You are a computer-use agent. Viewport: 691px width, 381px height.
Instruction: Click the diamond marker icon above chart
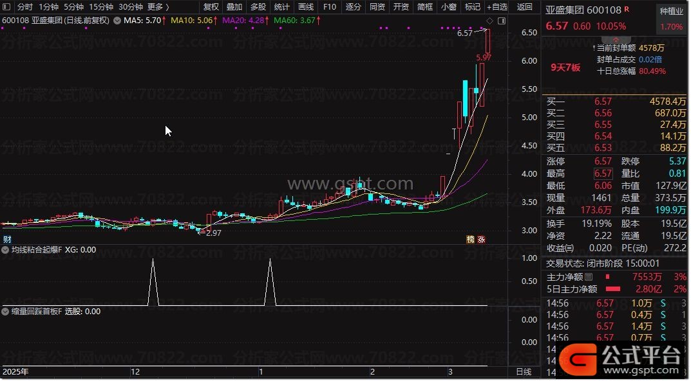[x=489, y=21]
